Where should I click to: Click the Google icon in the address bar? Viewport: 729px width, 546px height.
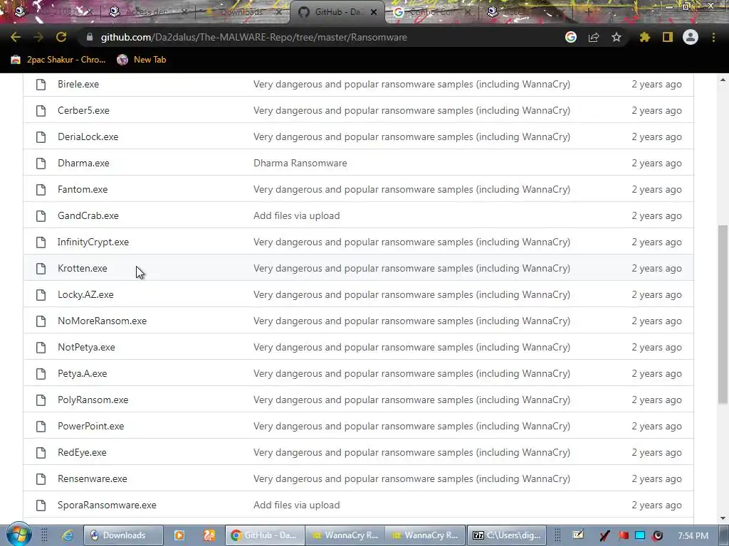[571, 37]
